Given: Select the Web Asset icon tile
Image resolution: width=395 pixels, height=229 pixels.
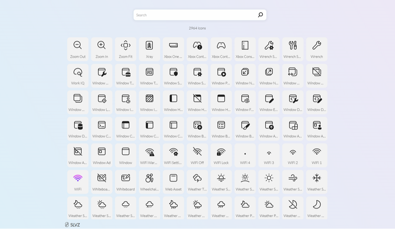Looking at the screenshot, I should click(173, 182).
